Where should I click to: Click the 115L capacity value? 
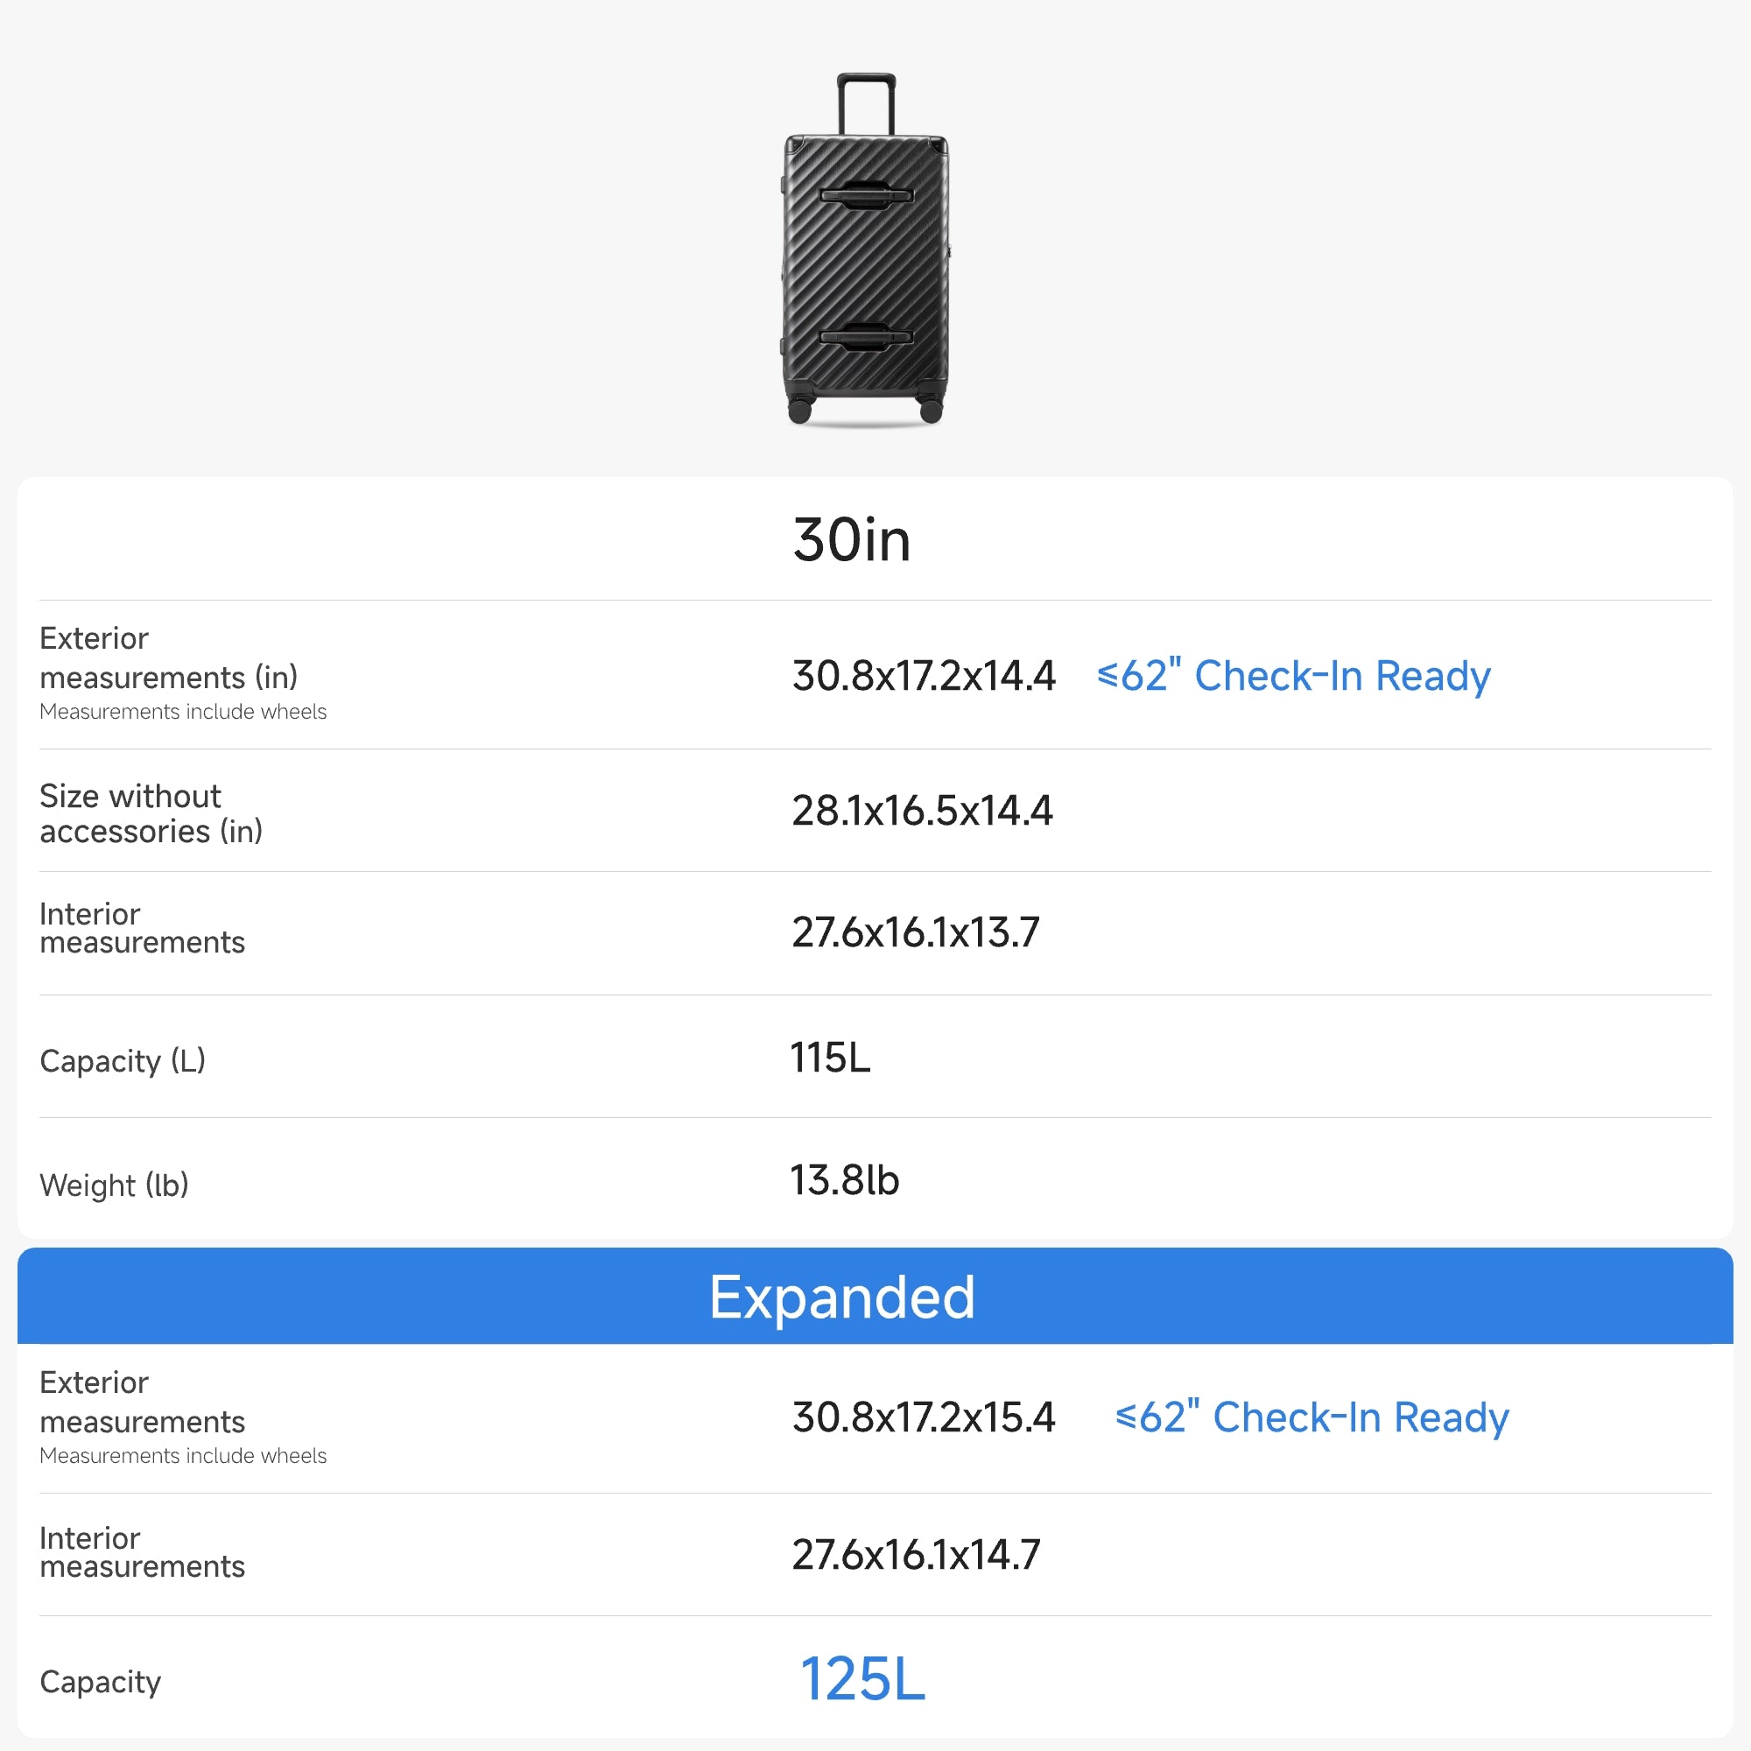click(830, 1058)
